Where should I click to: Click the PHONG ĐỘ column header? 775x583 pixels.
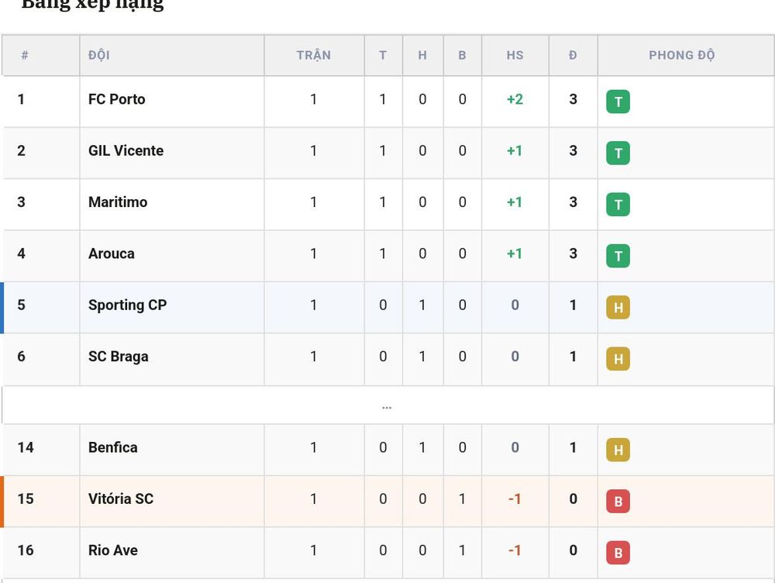tap(681, 55)
